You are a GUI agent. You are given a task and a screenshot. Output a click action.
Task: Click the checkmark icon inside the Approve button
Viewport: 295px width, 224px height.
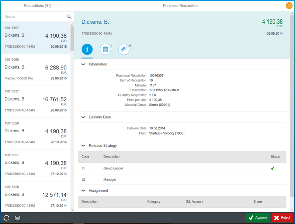251,217
